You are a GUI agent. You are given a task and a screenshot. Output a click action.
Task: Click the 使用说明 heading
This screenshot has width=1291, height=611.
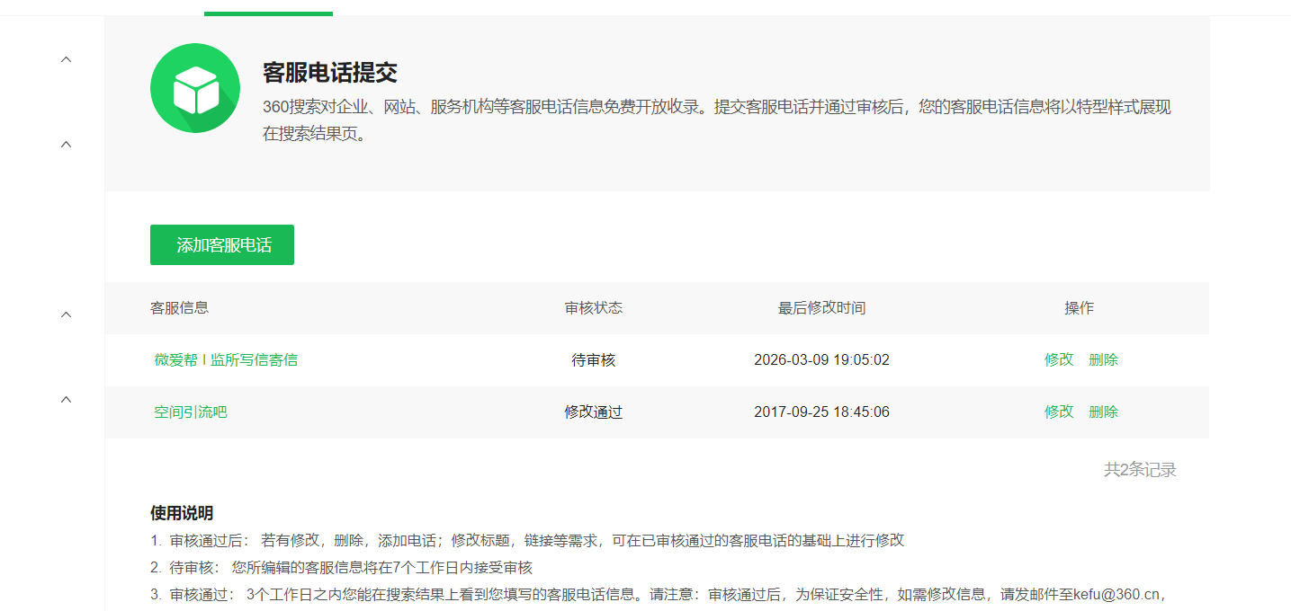[182, 513]
